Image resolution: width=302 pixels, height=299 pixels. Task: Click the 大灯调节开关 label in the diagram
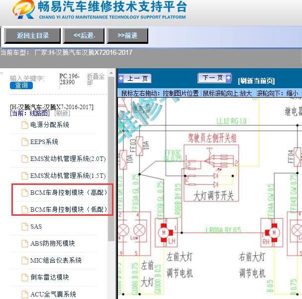coord(213,196)
